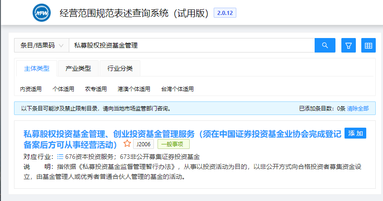The height and width of the screenshot is (201, 383).
Task: Click the notice text 以下条目可能涉及禁止限制目录
Action: (x=96, y=109)
